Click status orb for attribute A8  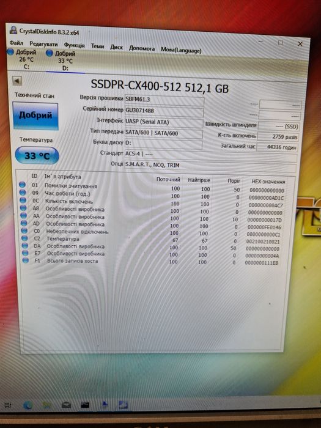23,208
